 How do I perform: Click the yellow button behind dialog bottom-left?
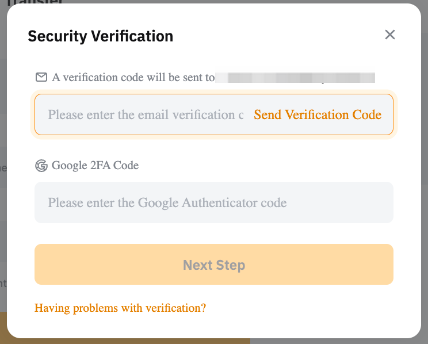115,340
